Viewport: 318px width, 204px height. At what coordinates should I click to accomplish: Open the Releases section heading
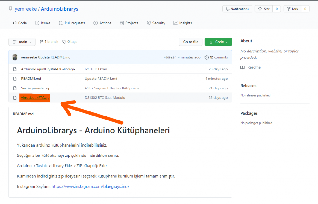point(248,86)
